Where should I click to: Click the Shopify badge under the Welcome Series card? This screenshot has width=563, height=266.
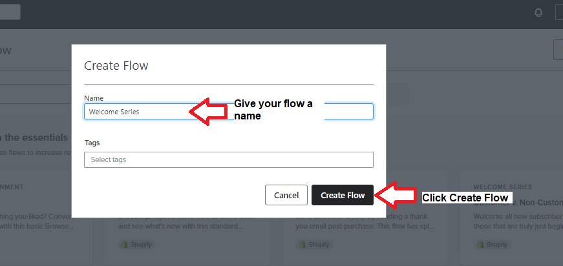click(493, 245)
